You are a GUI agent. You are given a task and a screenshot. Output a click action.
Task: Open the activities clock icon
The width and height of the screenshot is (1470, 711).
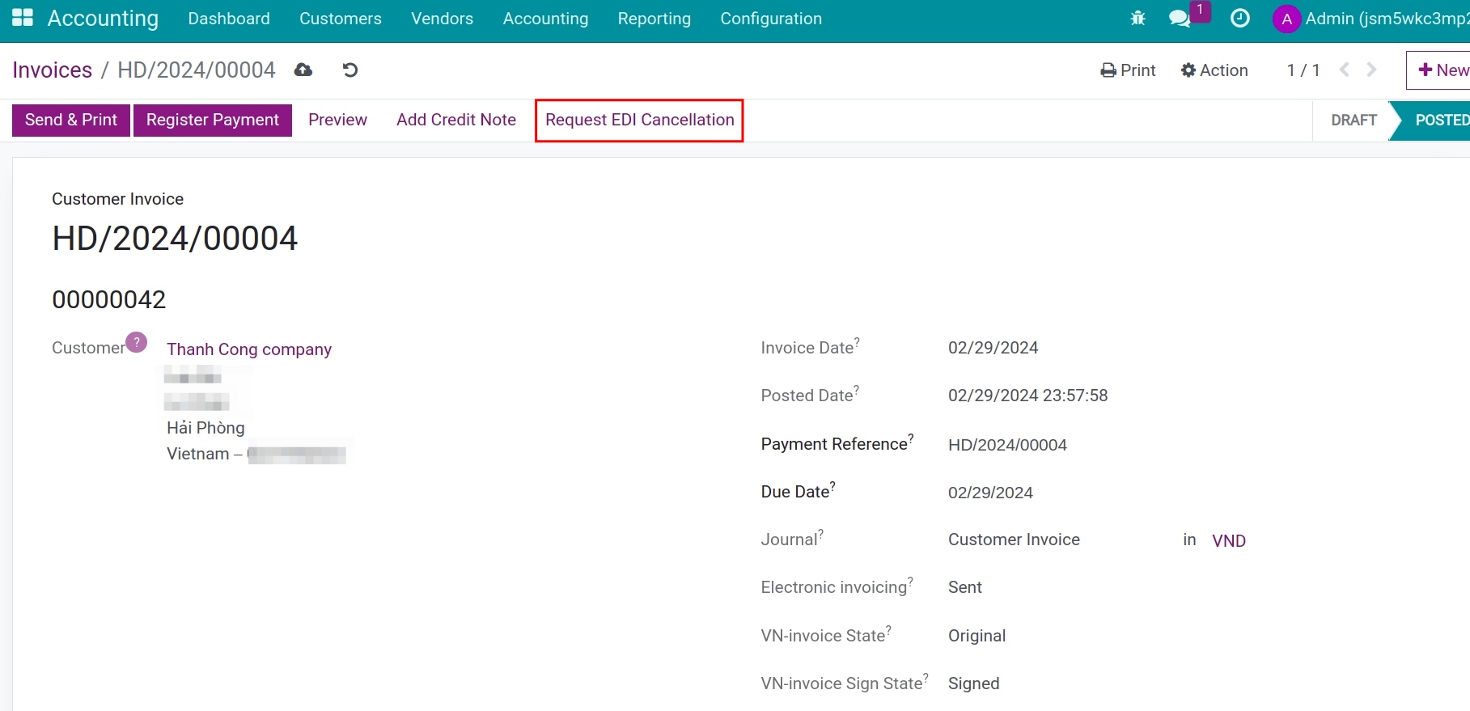[1239, 18]
